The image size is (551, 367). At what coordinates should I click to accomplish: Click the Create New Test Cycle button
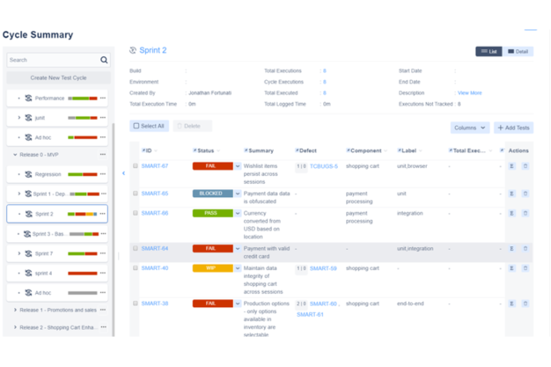[58, 78]
